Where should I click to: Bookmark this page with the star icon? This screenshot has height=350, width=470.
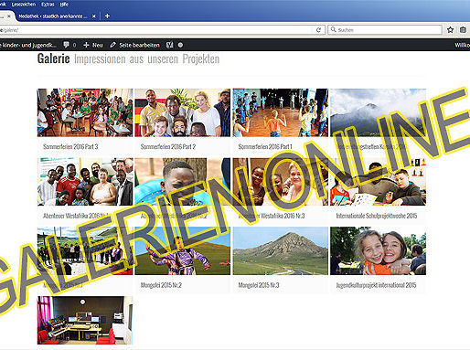(x=450, y=29)
